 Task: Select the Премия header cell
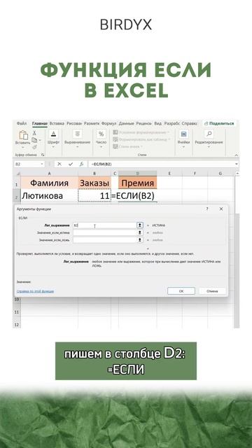tap(137, 183)
